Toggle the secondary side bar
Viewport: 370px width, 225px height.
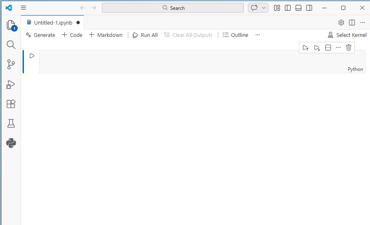click(x=309, y=8)
